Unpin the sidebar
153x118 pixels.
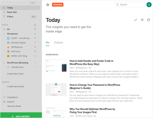pyautogui.click(x=33, y=3)
